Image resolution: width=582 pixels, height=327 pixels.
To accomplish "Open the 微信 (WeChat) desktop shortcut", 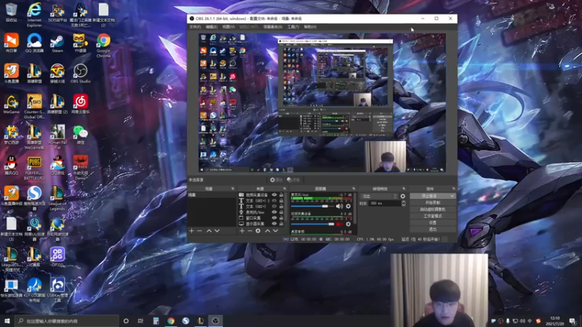I will (x=80, y=134).
